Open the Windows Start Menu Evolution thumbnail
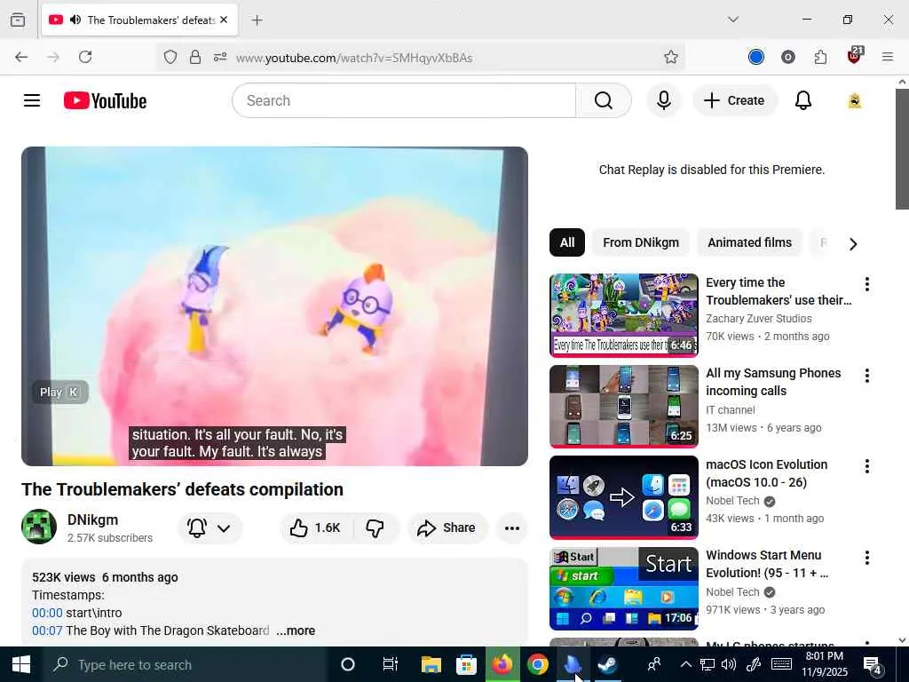The image size is (909, 682). (x=624, y=589)
